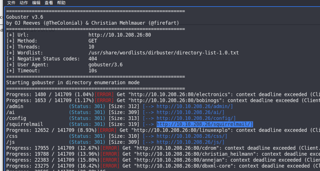
Task: Click '(Status: 301)' on admin row
Action: (87, 106)
